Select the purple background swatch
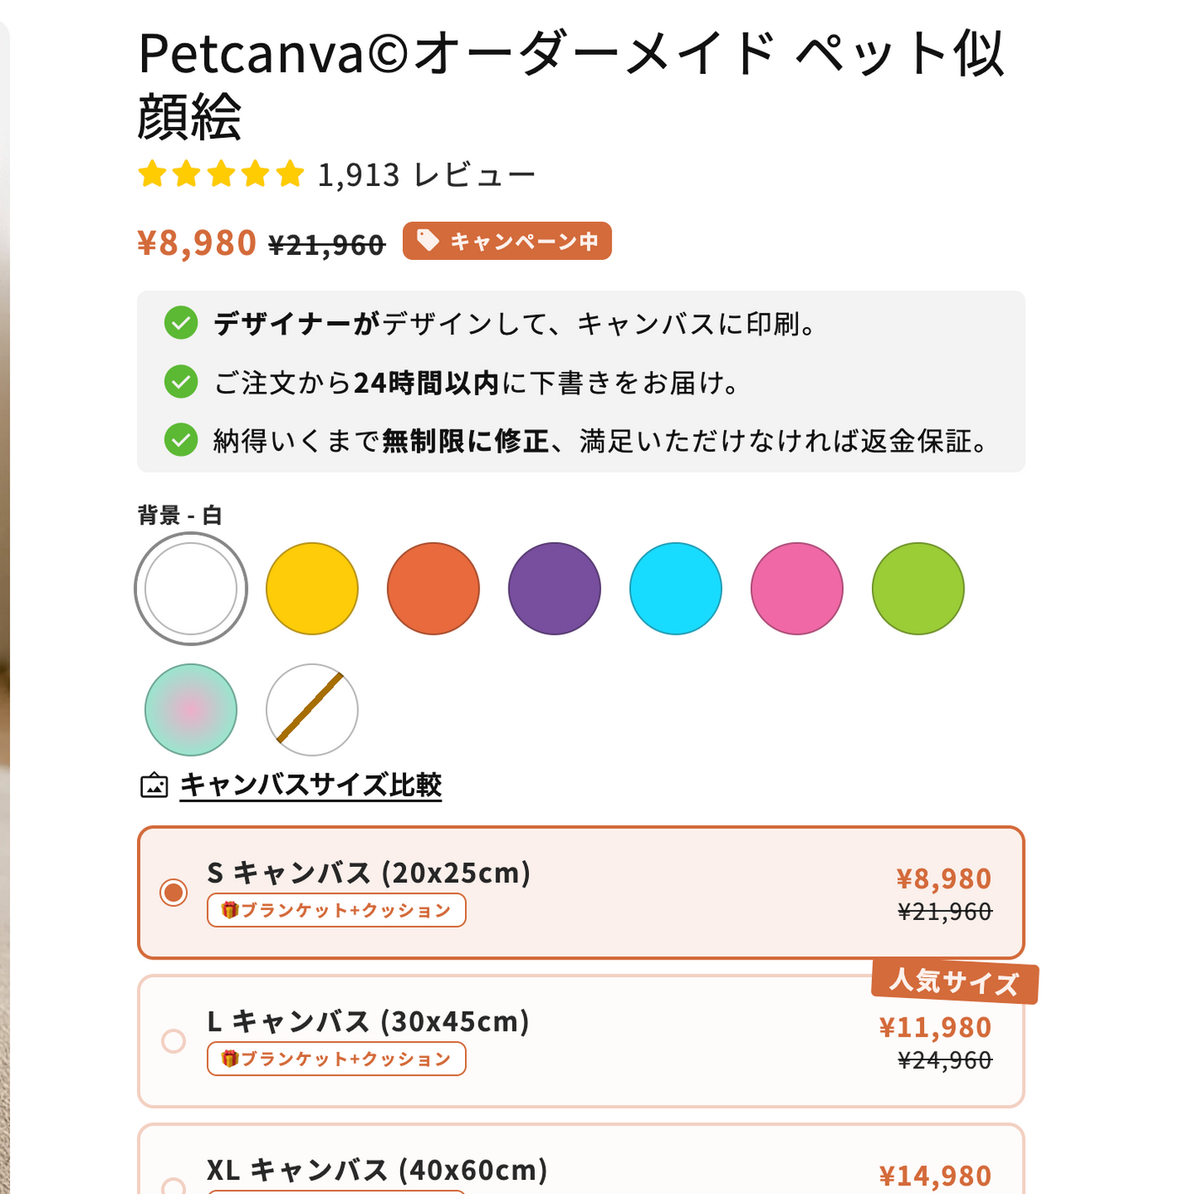 point(554,589)
